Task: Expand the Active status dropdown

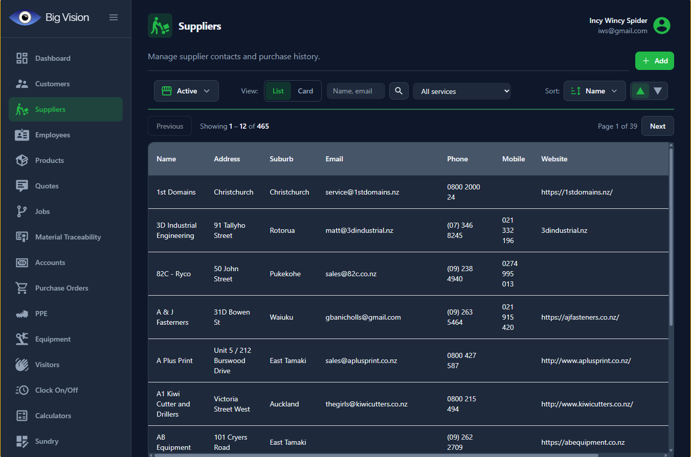Action: click(x=186, y=91)
